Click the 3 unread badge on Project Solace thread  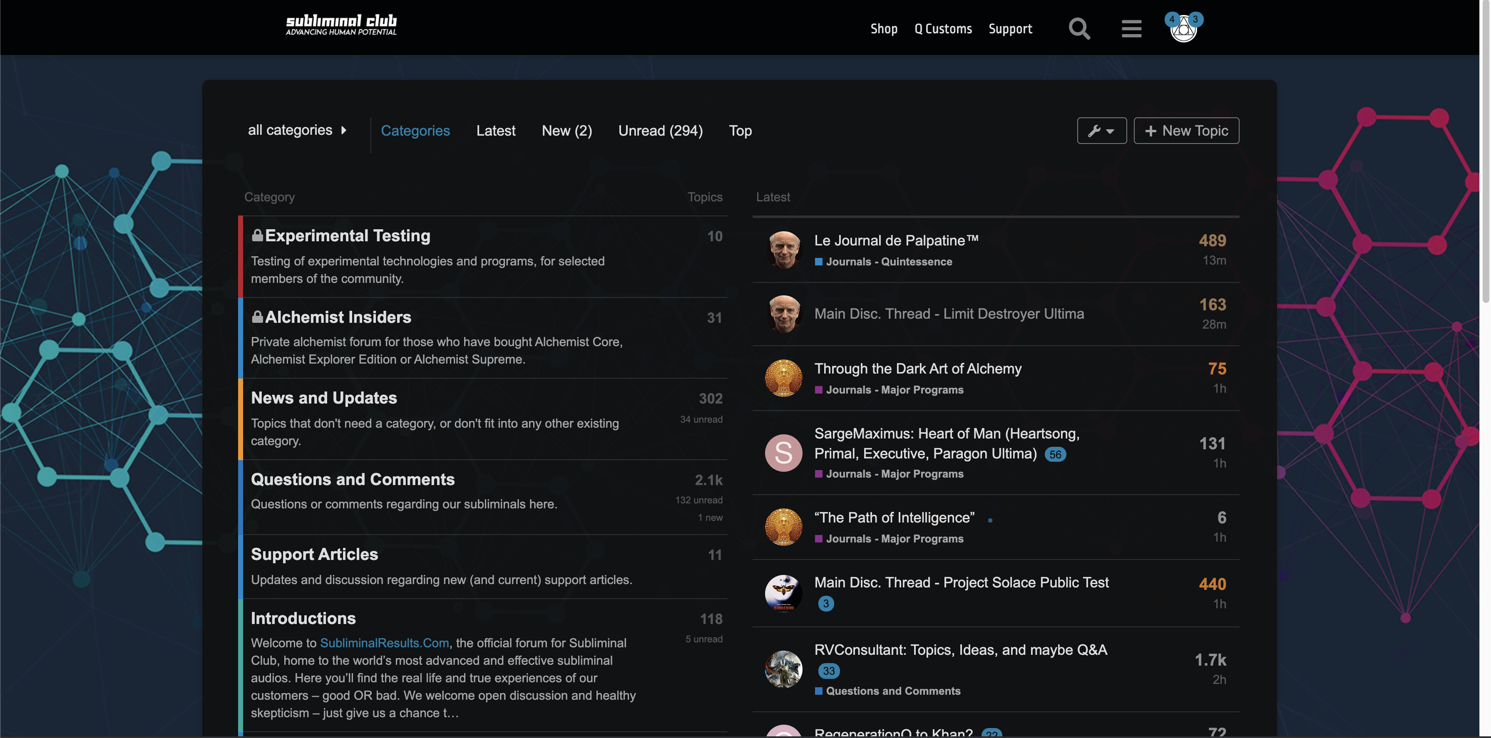click(826, 604)
